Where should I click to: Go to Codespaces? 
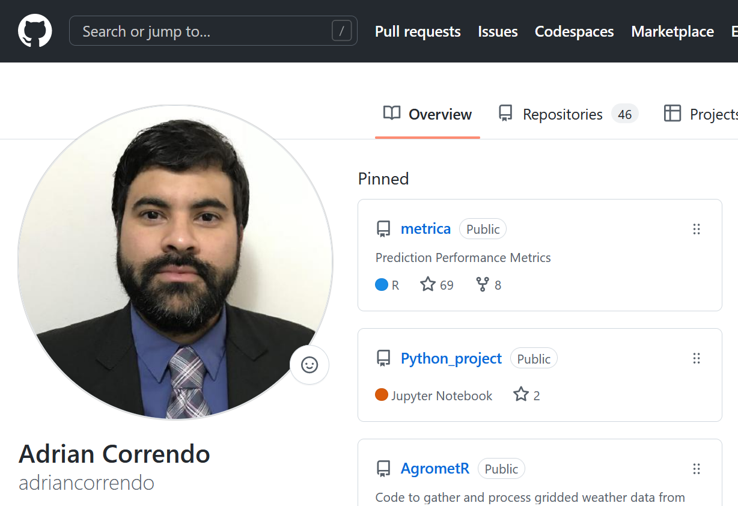(x=575, y=31)
